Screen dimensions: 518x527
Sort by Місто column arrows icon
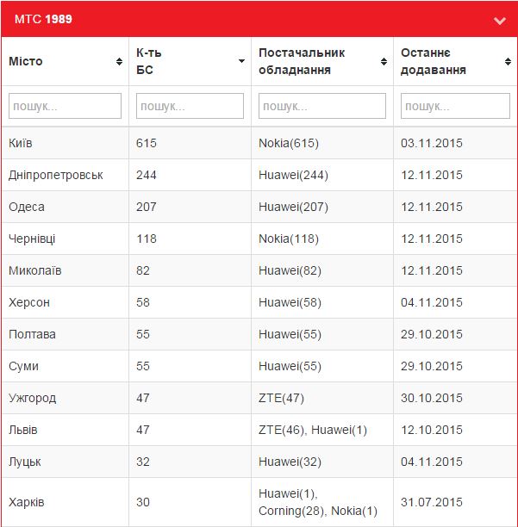119,61
